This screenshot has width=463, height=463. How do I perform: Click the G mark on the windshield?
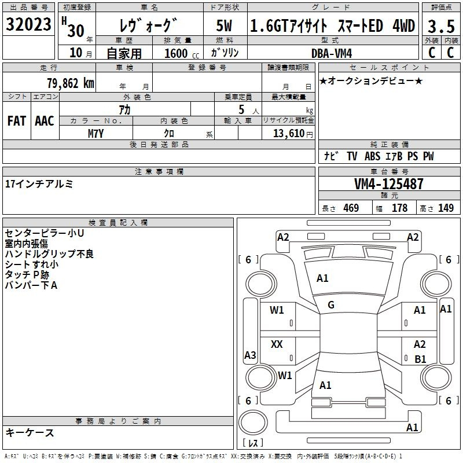click(x=331, y=305)
